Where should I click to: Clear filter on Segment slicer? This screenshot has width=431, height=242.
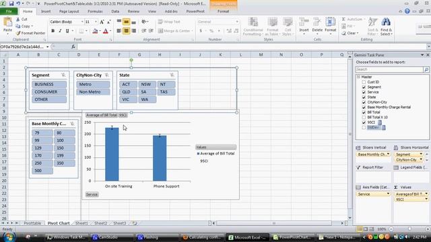63,75
